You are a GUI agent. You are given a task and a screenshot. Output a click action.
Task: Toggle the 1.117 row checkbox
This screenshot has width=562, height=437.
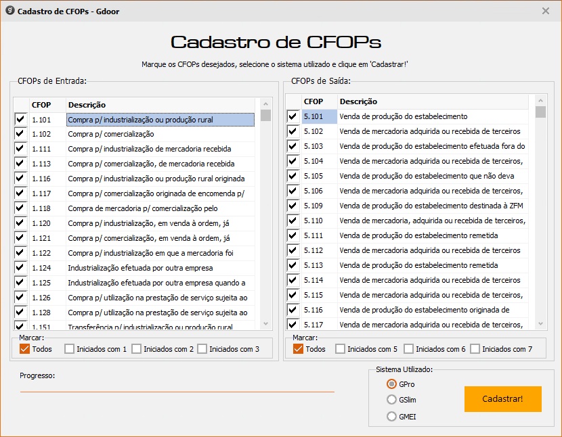[x=20, y=193]
